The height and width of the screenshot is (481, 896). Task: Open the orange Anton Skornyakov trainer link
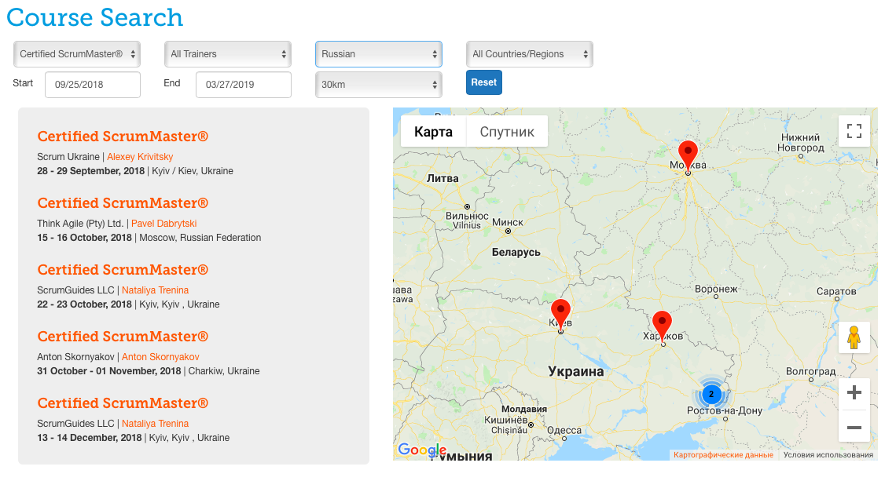[x=160, y=357]
